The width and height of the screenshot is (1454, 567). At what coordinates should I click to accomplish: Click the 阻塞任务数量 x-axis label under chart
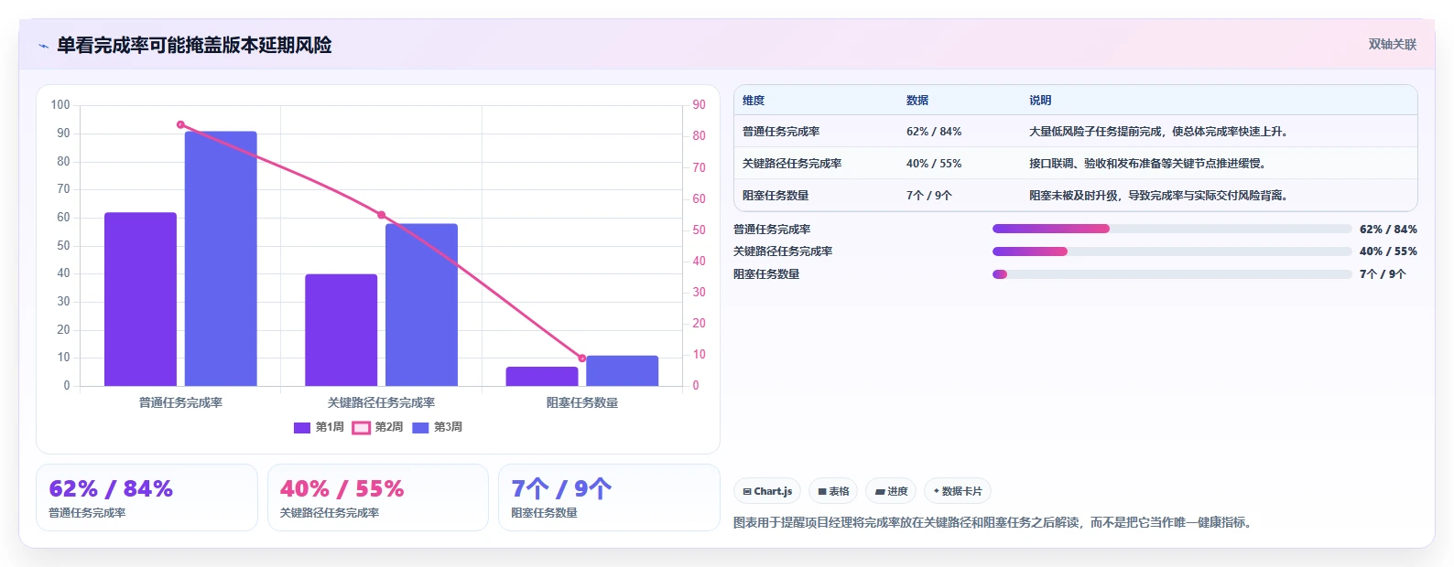point(582,402)
